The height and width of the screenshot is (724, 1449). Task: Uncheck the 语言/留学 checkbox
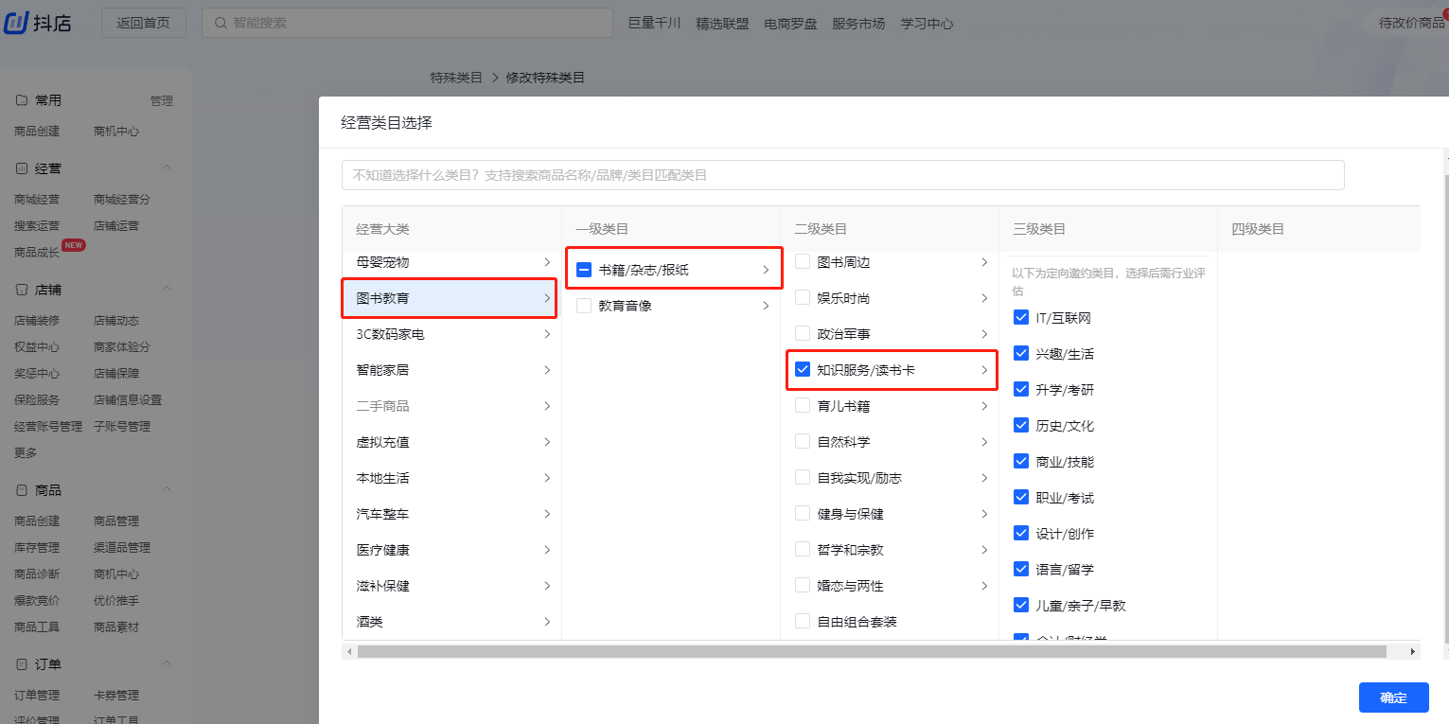(1021, 570)
